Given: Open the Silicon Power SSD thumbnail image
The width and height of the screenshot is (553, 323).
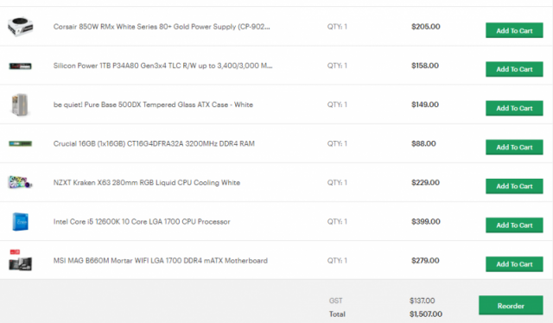Looking at the screenshot, I should coord(20,66).
